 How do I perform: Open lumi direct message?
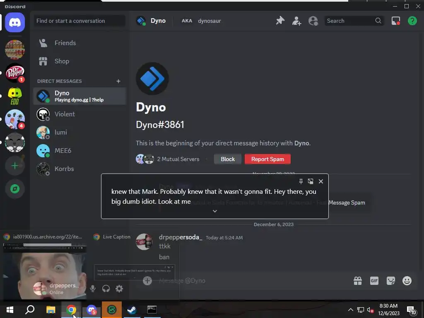point(79,132)
